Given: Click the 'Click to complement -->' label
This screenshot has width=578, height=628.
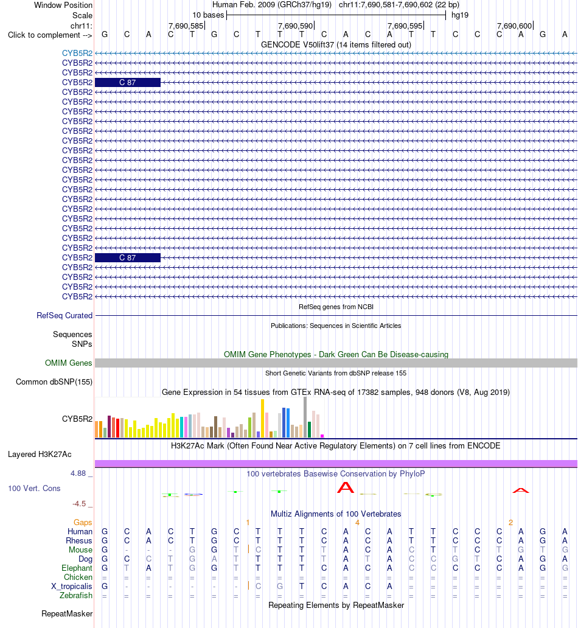Looking at the screenshot, I should pos(50,35).
